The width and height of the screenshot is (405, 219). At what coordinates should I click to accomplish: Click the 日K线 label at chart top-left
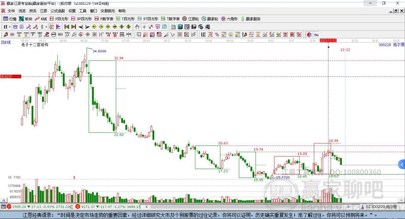coord(6,42)
